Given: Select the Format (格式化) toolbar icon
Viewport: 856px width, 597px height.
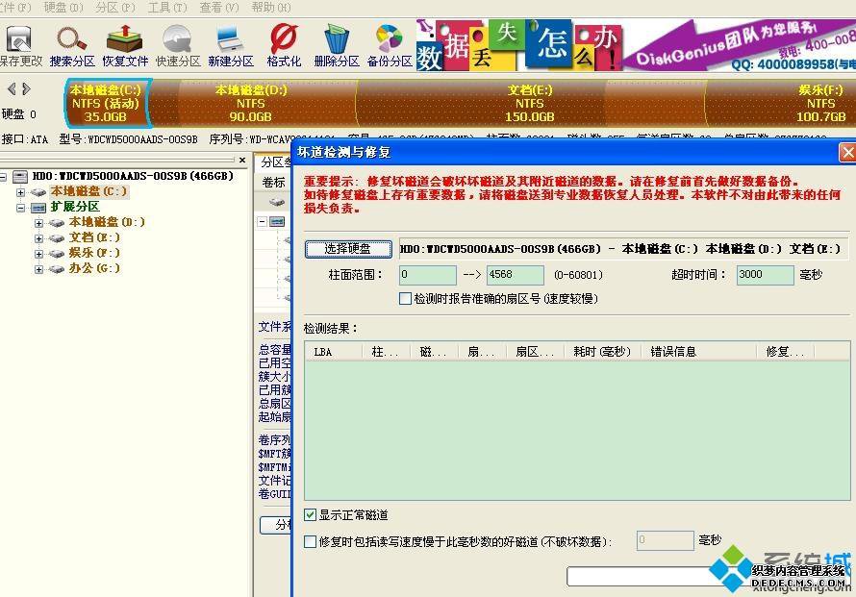Looking at the screenshot, I should 284,46.
